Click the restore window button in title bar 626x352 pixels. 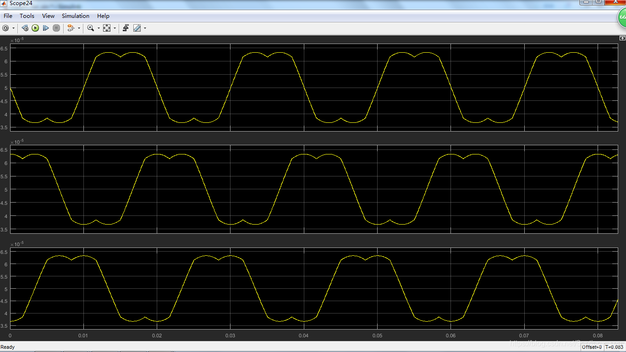click(x=599, y=2)
